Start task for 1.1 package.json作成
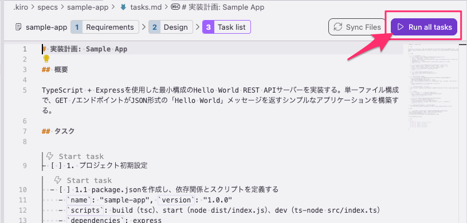Image resolution: width=467 pixels, height=223 pixels. (x=89, y=180)
